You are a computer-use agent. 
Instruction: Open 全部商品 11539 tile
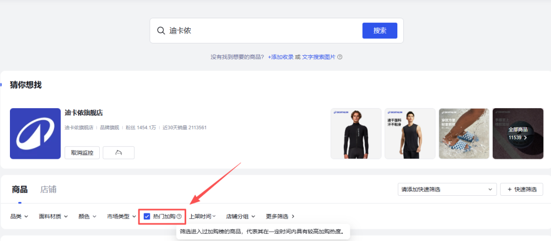click(518, 133)
